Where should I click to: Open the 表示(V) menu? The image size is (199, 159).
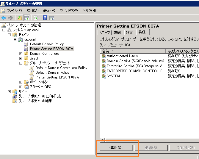tap(49, 11)
